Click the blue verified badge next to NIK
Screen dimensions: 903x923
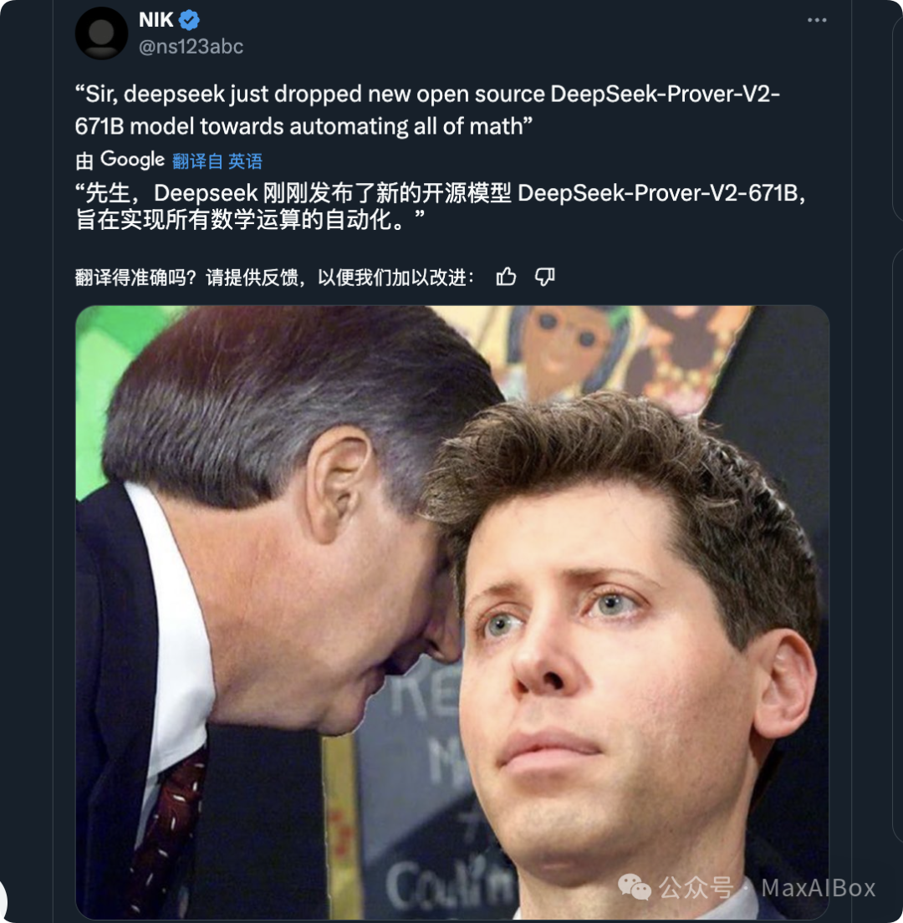pos(189,20)
